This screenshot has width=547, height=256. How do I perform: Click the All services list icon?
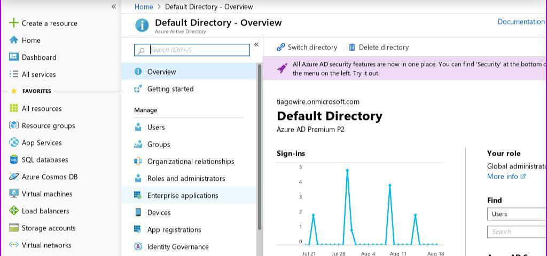click(13, 74)
